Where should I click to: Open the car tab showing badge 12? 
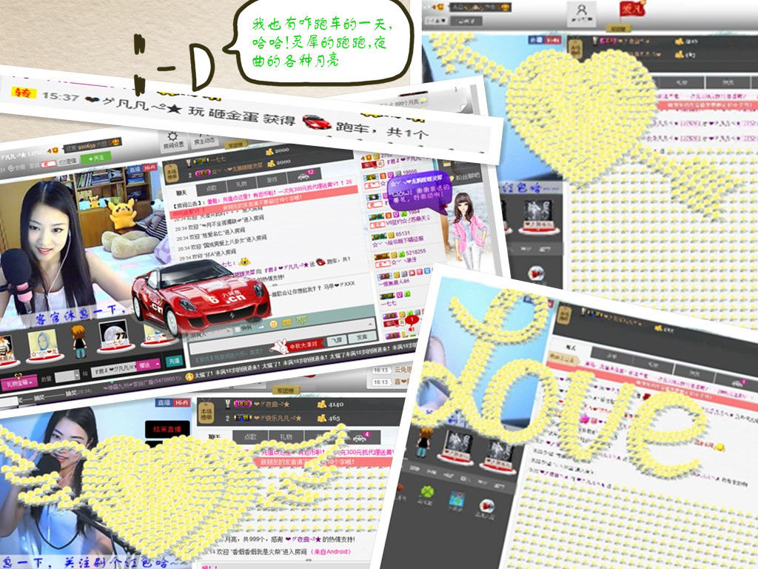303,176
